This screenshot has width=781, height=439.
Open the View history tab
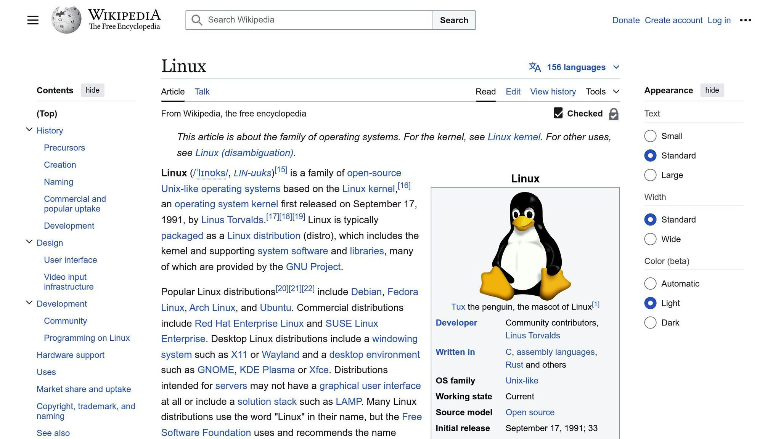coord(553,91)
